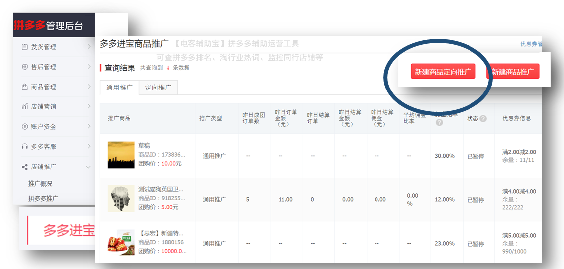Click the 11.00 order amount cell

tap(285, 199)
